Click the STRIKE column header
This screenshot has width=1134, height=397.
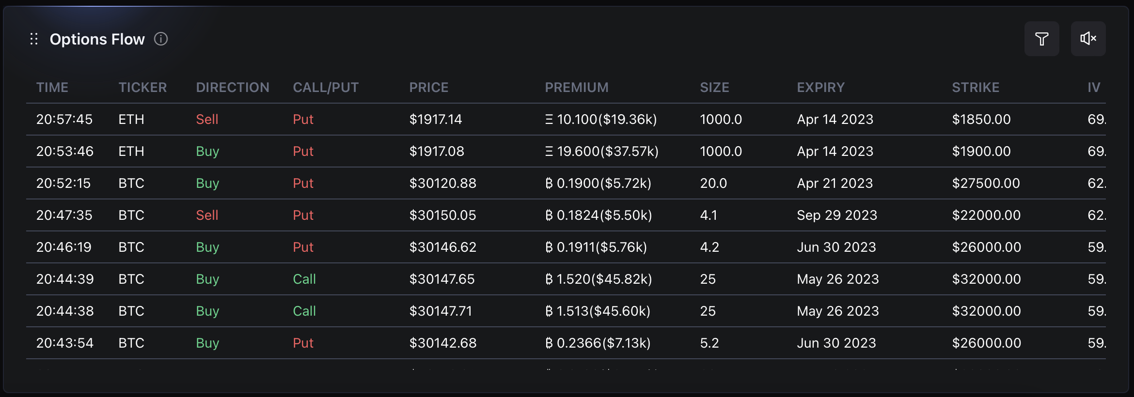(975, 87)
